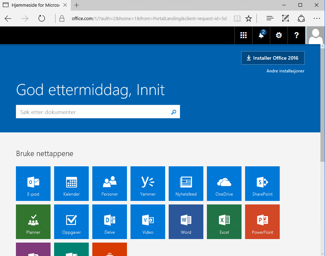Click the office.com address bar URL
Viewport: 325px width, 256px height.
149,19
